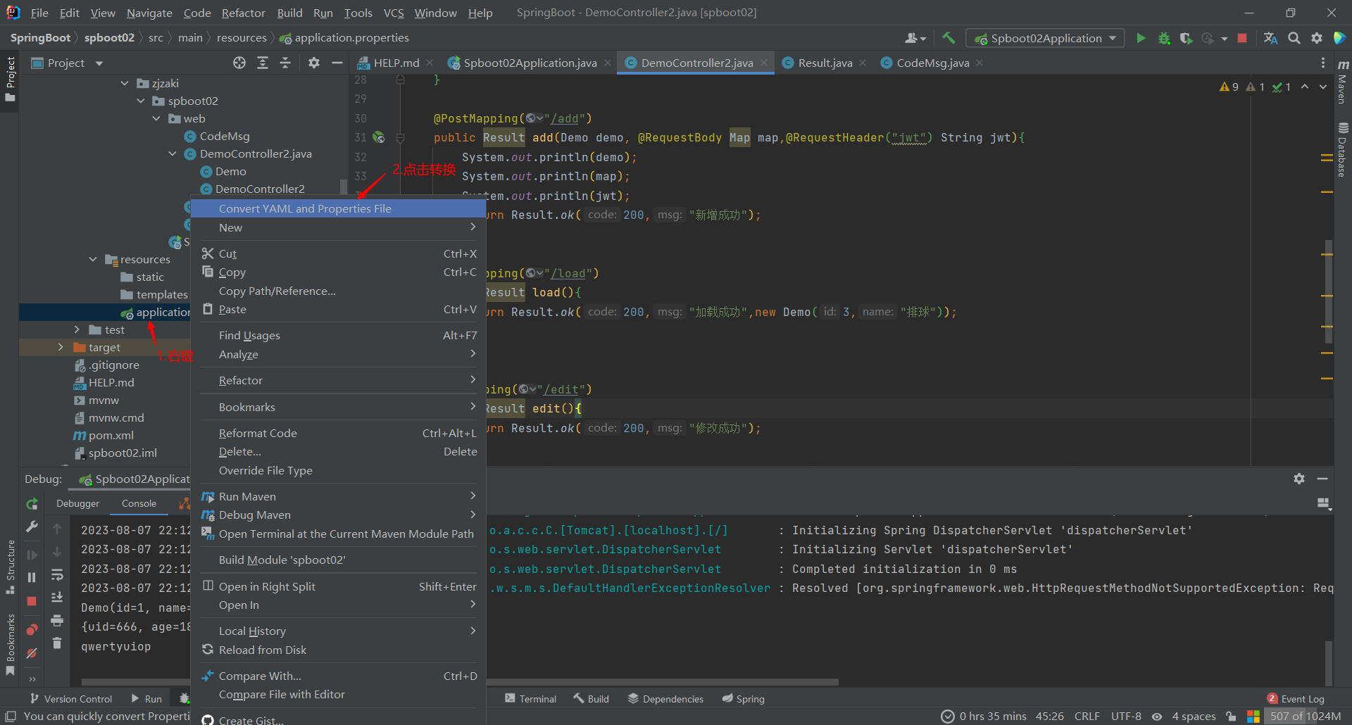This screenshot has width=1352, height=725.
Task: Click Select Opened File target icon
Action: click(239, 63)
